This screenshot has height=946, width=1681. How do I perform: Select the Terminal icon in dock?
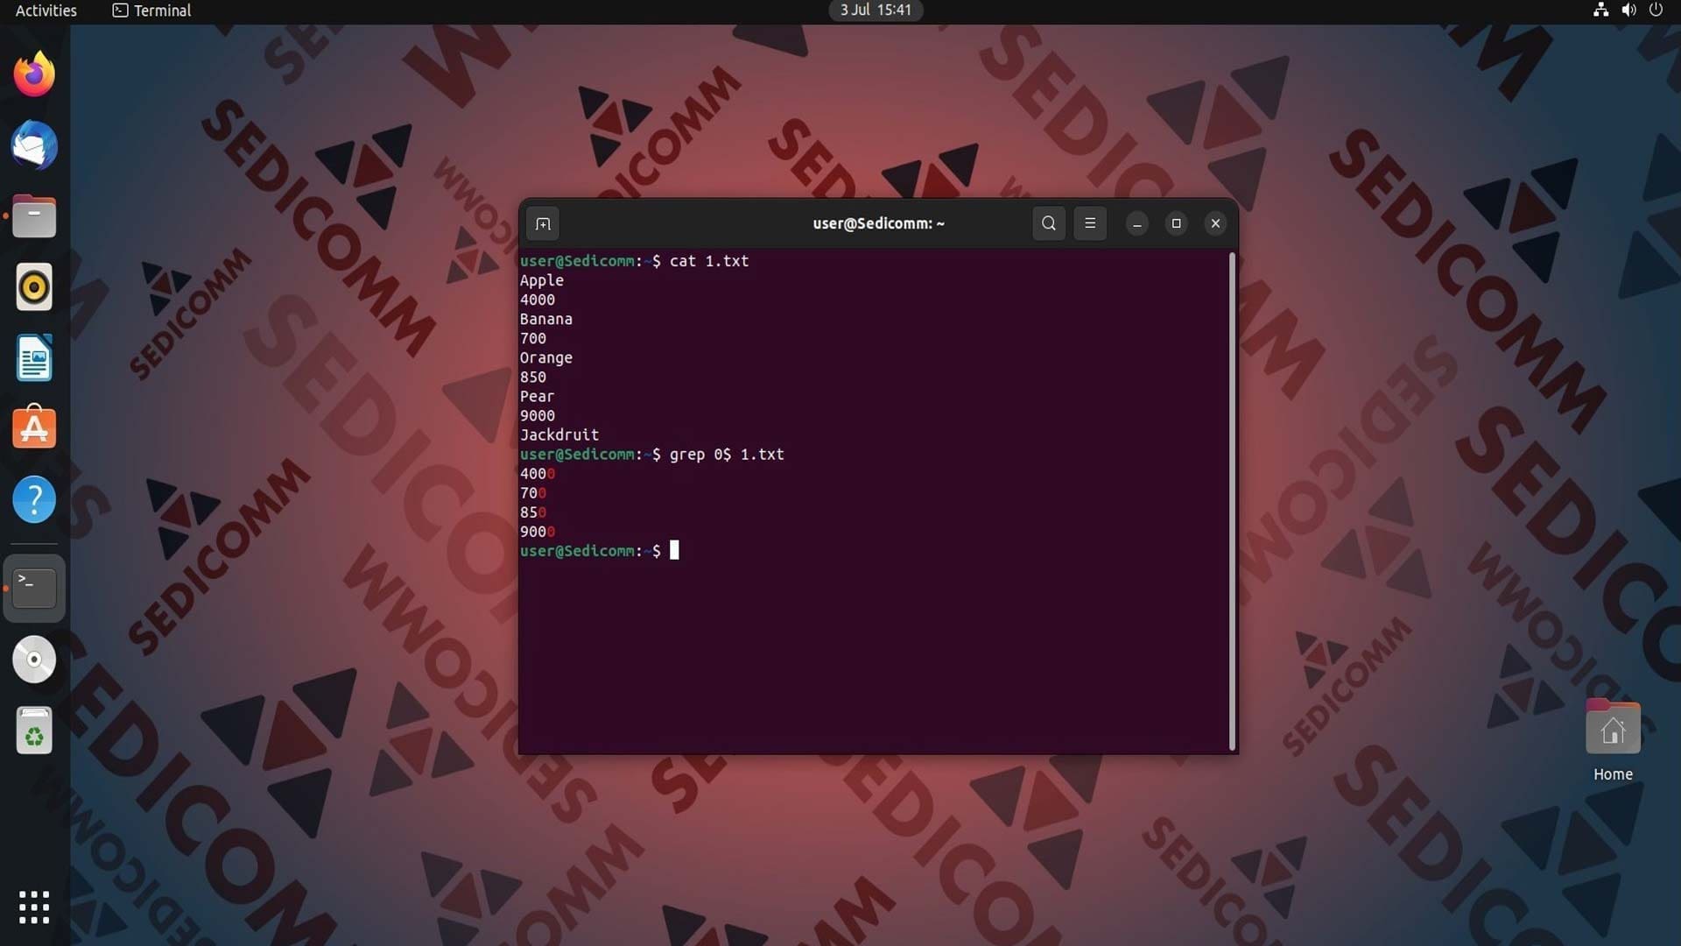[x=34, y=589]
